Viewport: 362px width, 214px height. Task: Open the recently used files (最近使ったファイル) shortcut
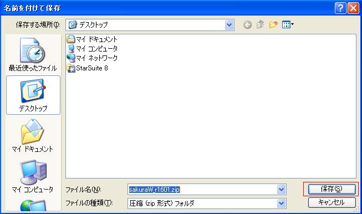coord(33,55)
